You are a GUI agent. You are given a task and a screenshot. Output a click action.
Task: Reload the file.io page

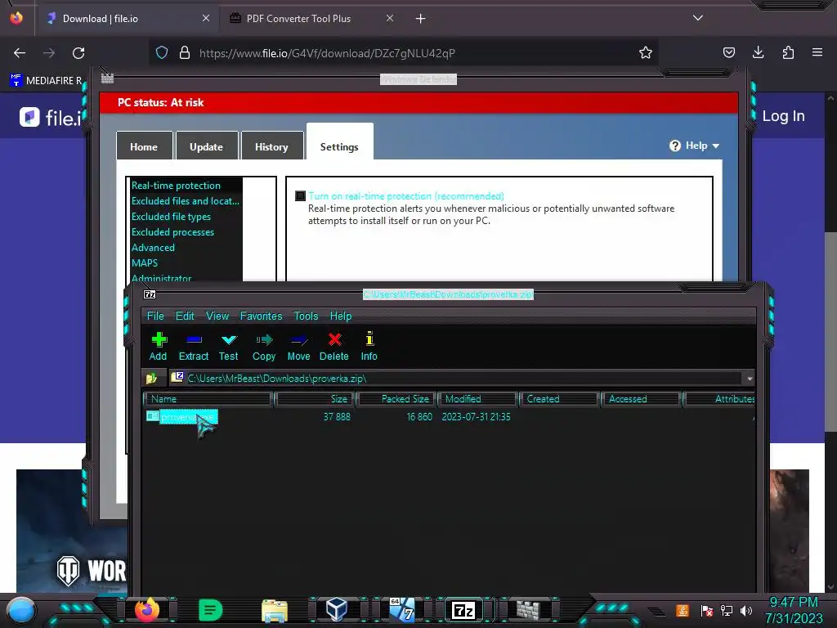click(78, 53)
